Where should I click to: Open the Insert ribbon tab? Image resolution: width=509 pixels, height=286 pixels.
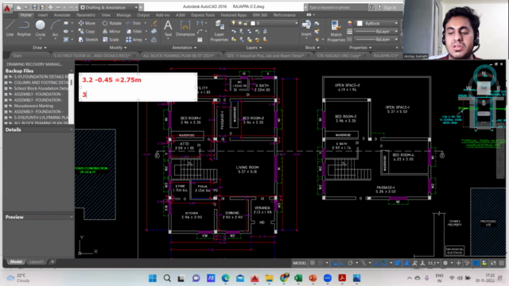tap(42, 15)
